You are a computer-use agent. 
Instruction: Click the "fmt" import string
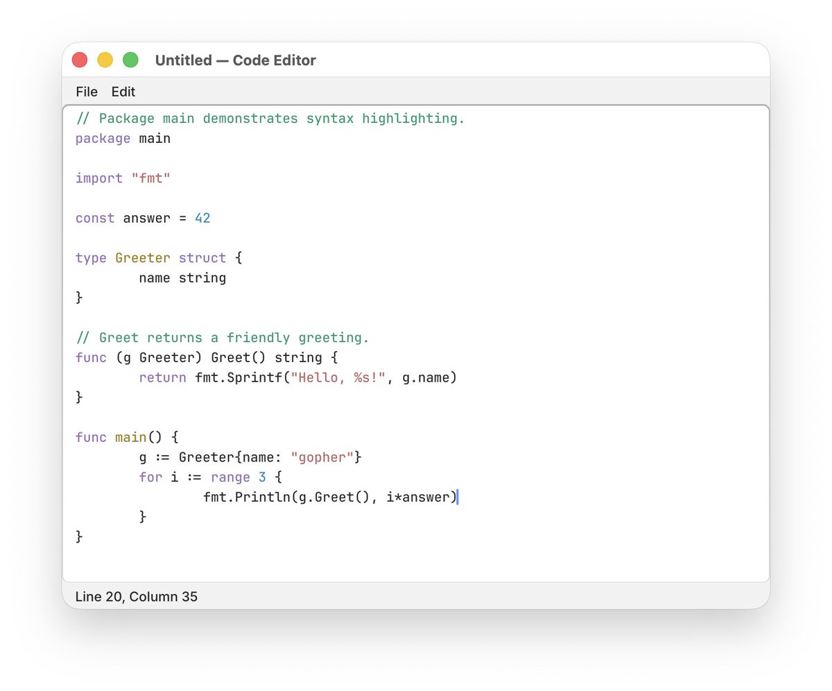(x=151, y=178)
